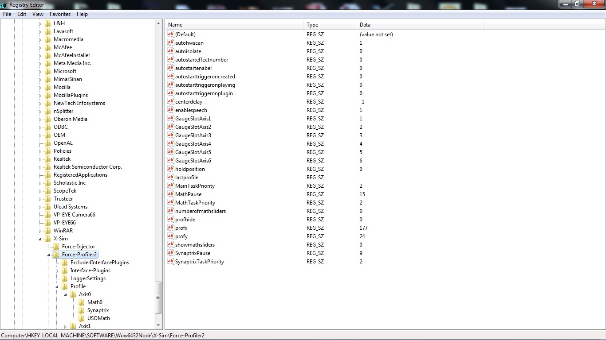Sort values by the Name column header
This screenshot has height=340, width=606.
(x=235, y=25)
